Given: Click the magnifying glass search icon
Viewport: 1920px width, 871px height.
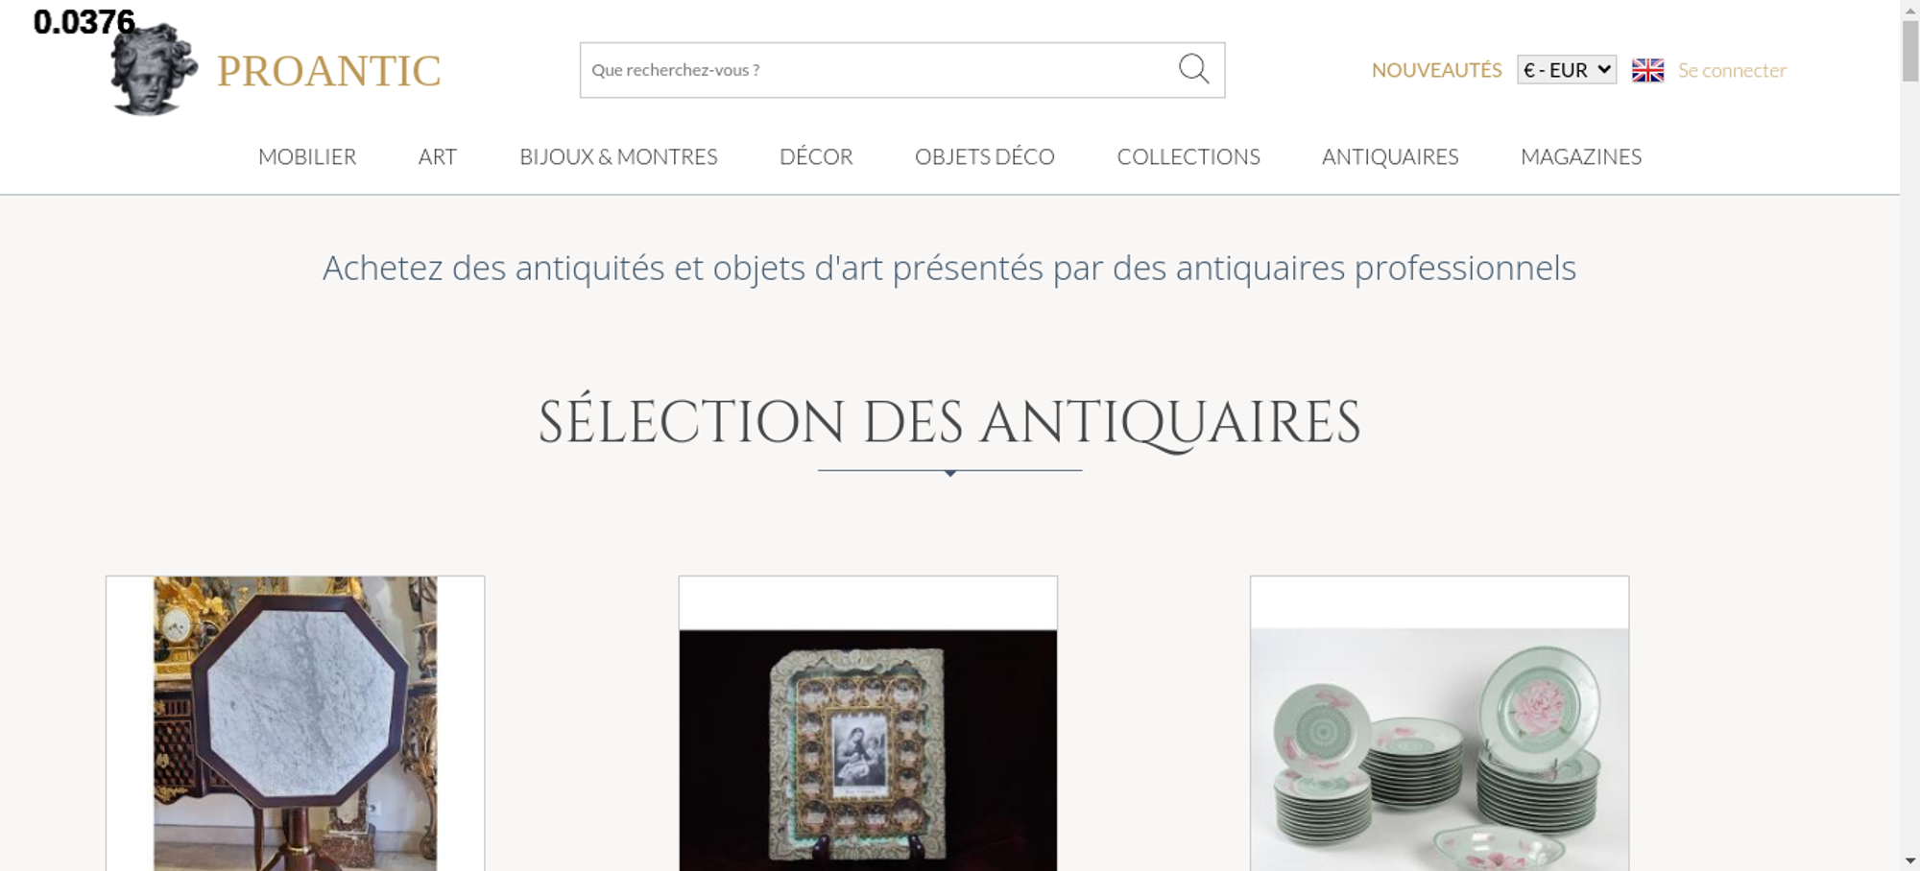Looking at the screenshot, I should point(1193,69).
